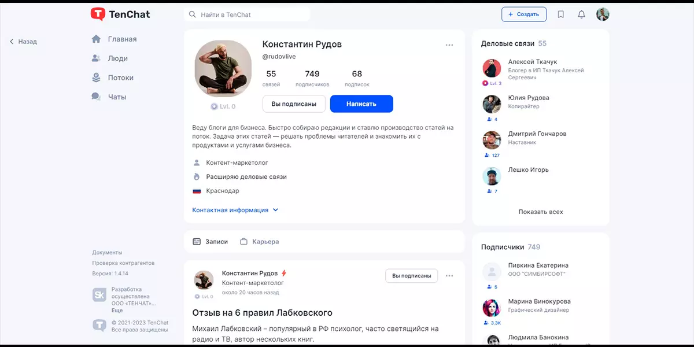Open Алексей Ткачук profile
This screenshot has width=694, height=347.
point(533,62)
